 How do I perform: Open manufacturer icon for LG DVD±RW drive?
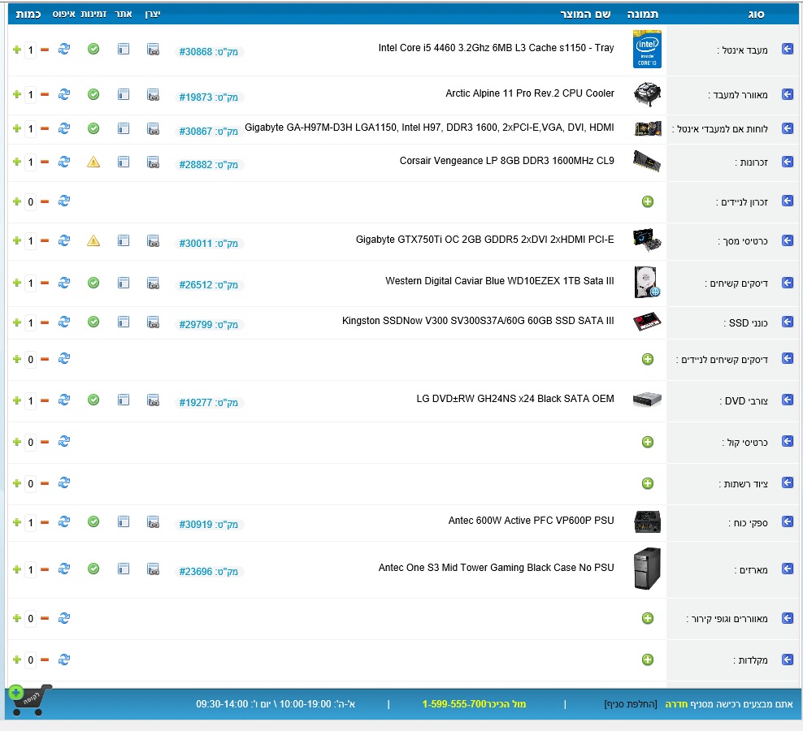[153, 400]
